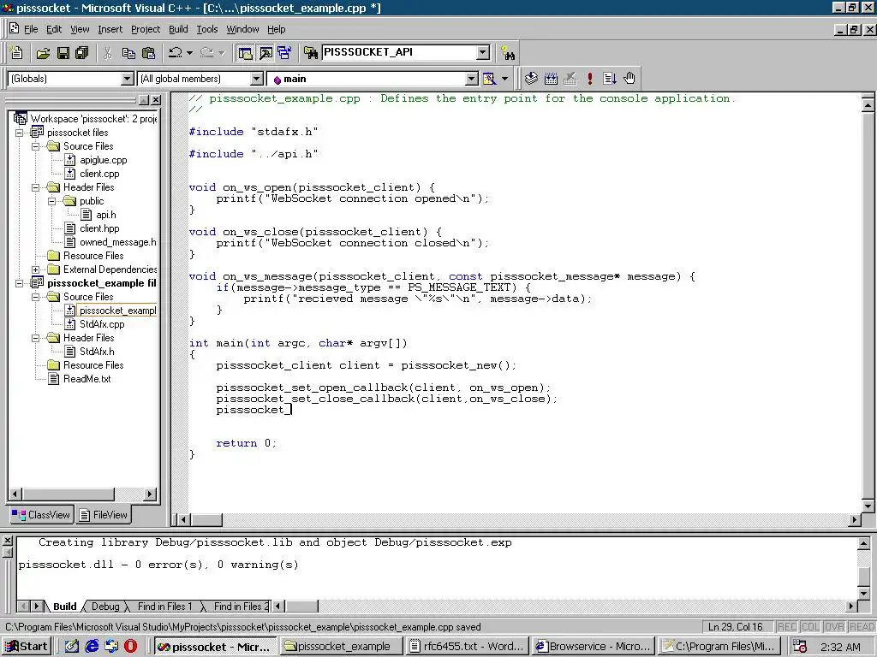This screenshot has height=657, width=877.
Task: Open the Insert menu
Action: point(110,29)
